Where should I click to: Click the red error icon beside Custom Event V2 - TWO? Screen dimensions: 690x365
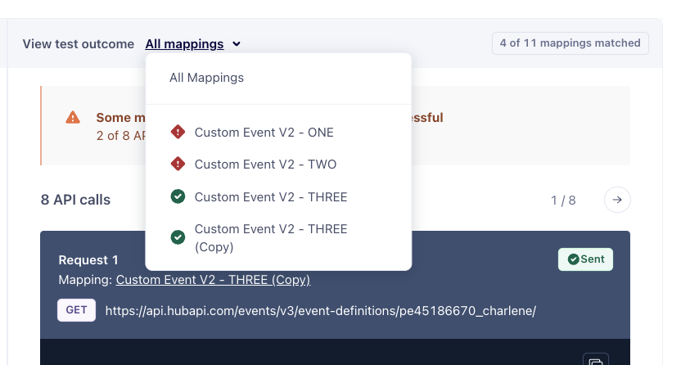(x=178, y=164)
